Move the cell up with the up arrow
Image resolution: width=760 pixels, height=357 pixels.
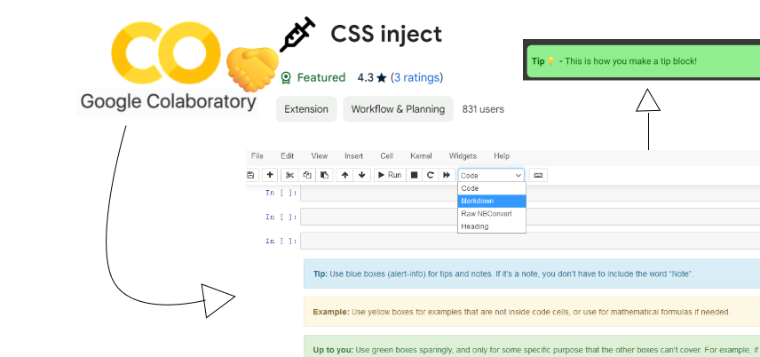[x=344, y=175]
